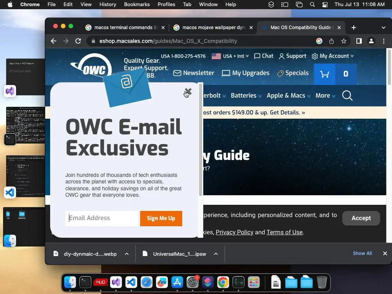Screen dimensions: 392x294
Task: Open a new tab
Action: (353, 28)
